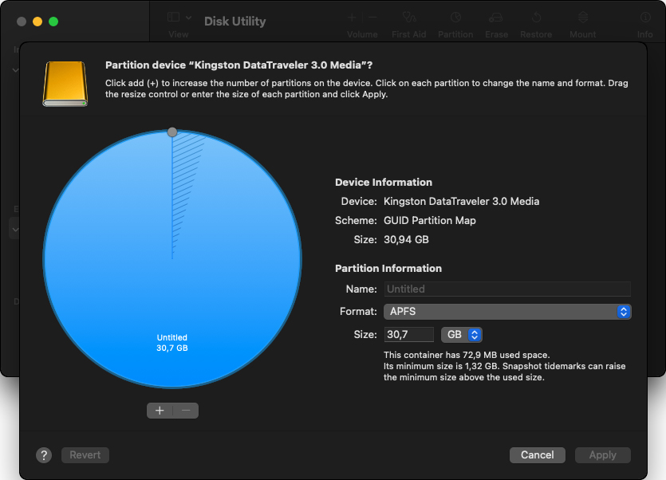Cancel the partition dialog

[537, 454]
